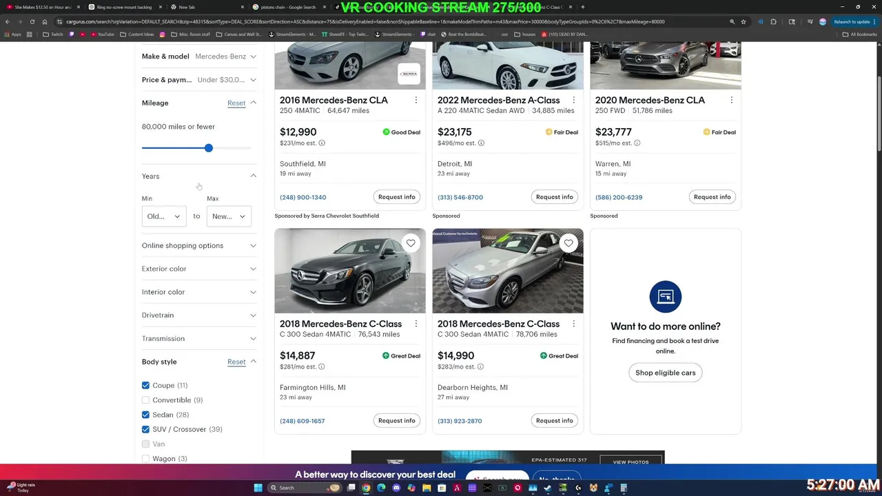
Task: Open Steam from the taskbar
Action: click(548, 488)
